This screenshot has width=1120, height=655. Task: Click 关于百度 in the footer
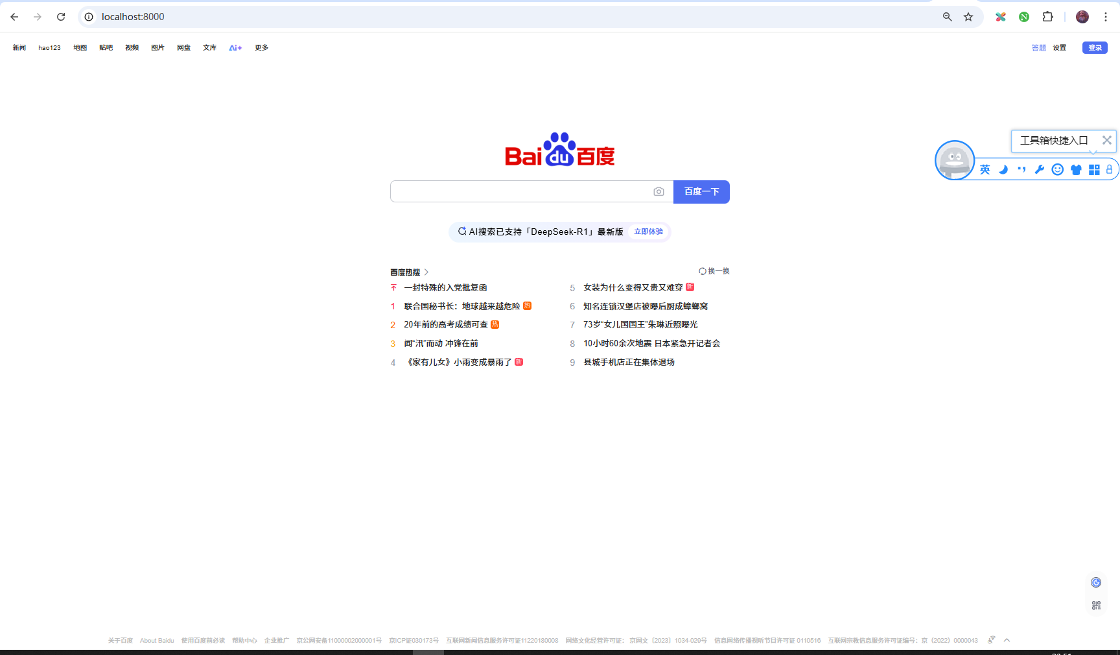pyautogui.click(x=121, y=641)
